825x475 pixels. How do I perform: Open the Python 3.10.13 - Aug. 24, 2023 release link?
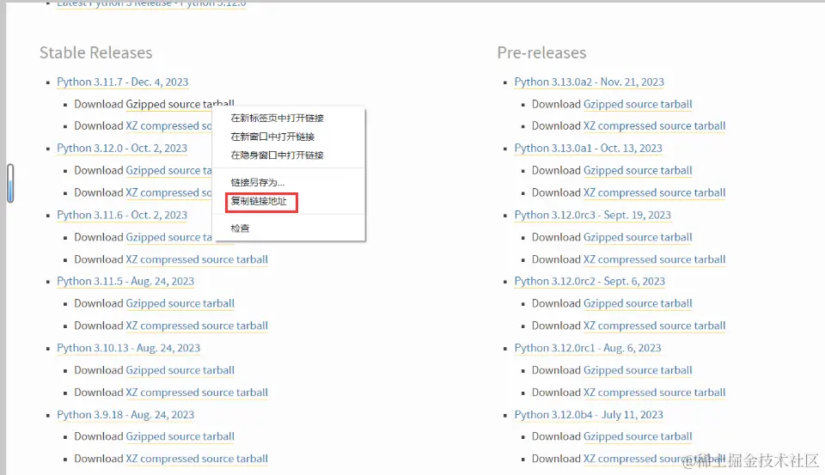click(128, 348)
